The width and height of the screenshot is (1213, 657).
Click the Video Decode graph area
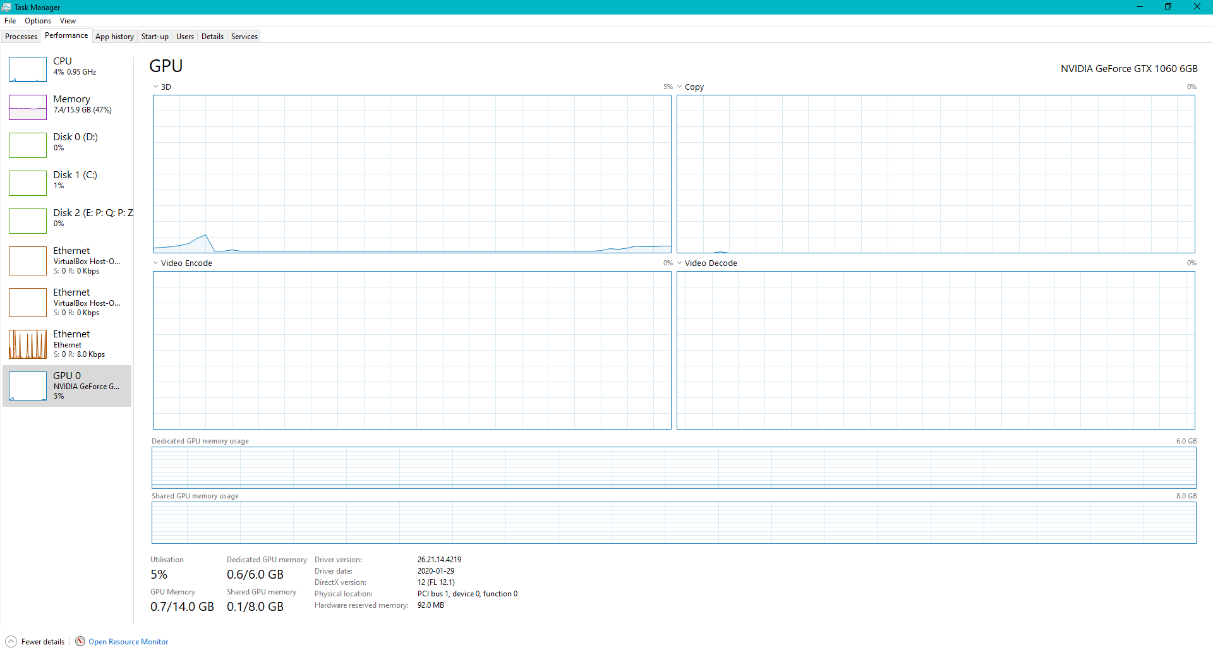936,350
